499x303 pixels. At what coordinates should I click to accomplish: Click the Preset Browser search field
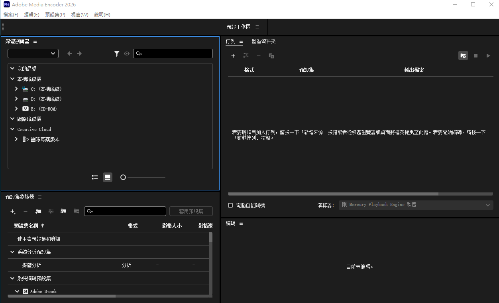(128, 211)
